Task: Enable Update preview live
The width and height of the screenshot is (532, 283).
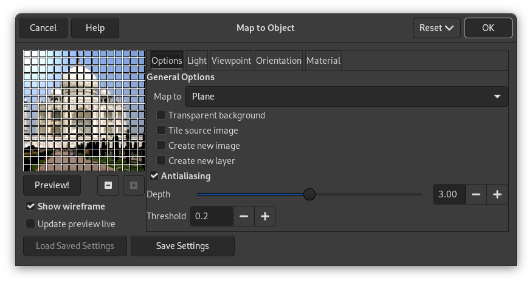Action: click(31, 224)
